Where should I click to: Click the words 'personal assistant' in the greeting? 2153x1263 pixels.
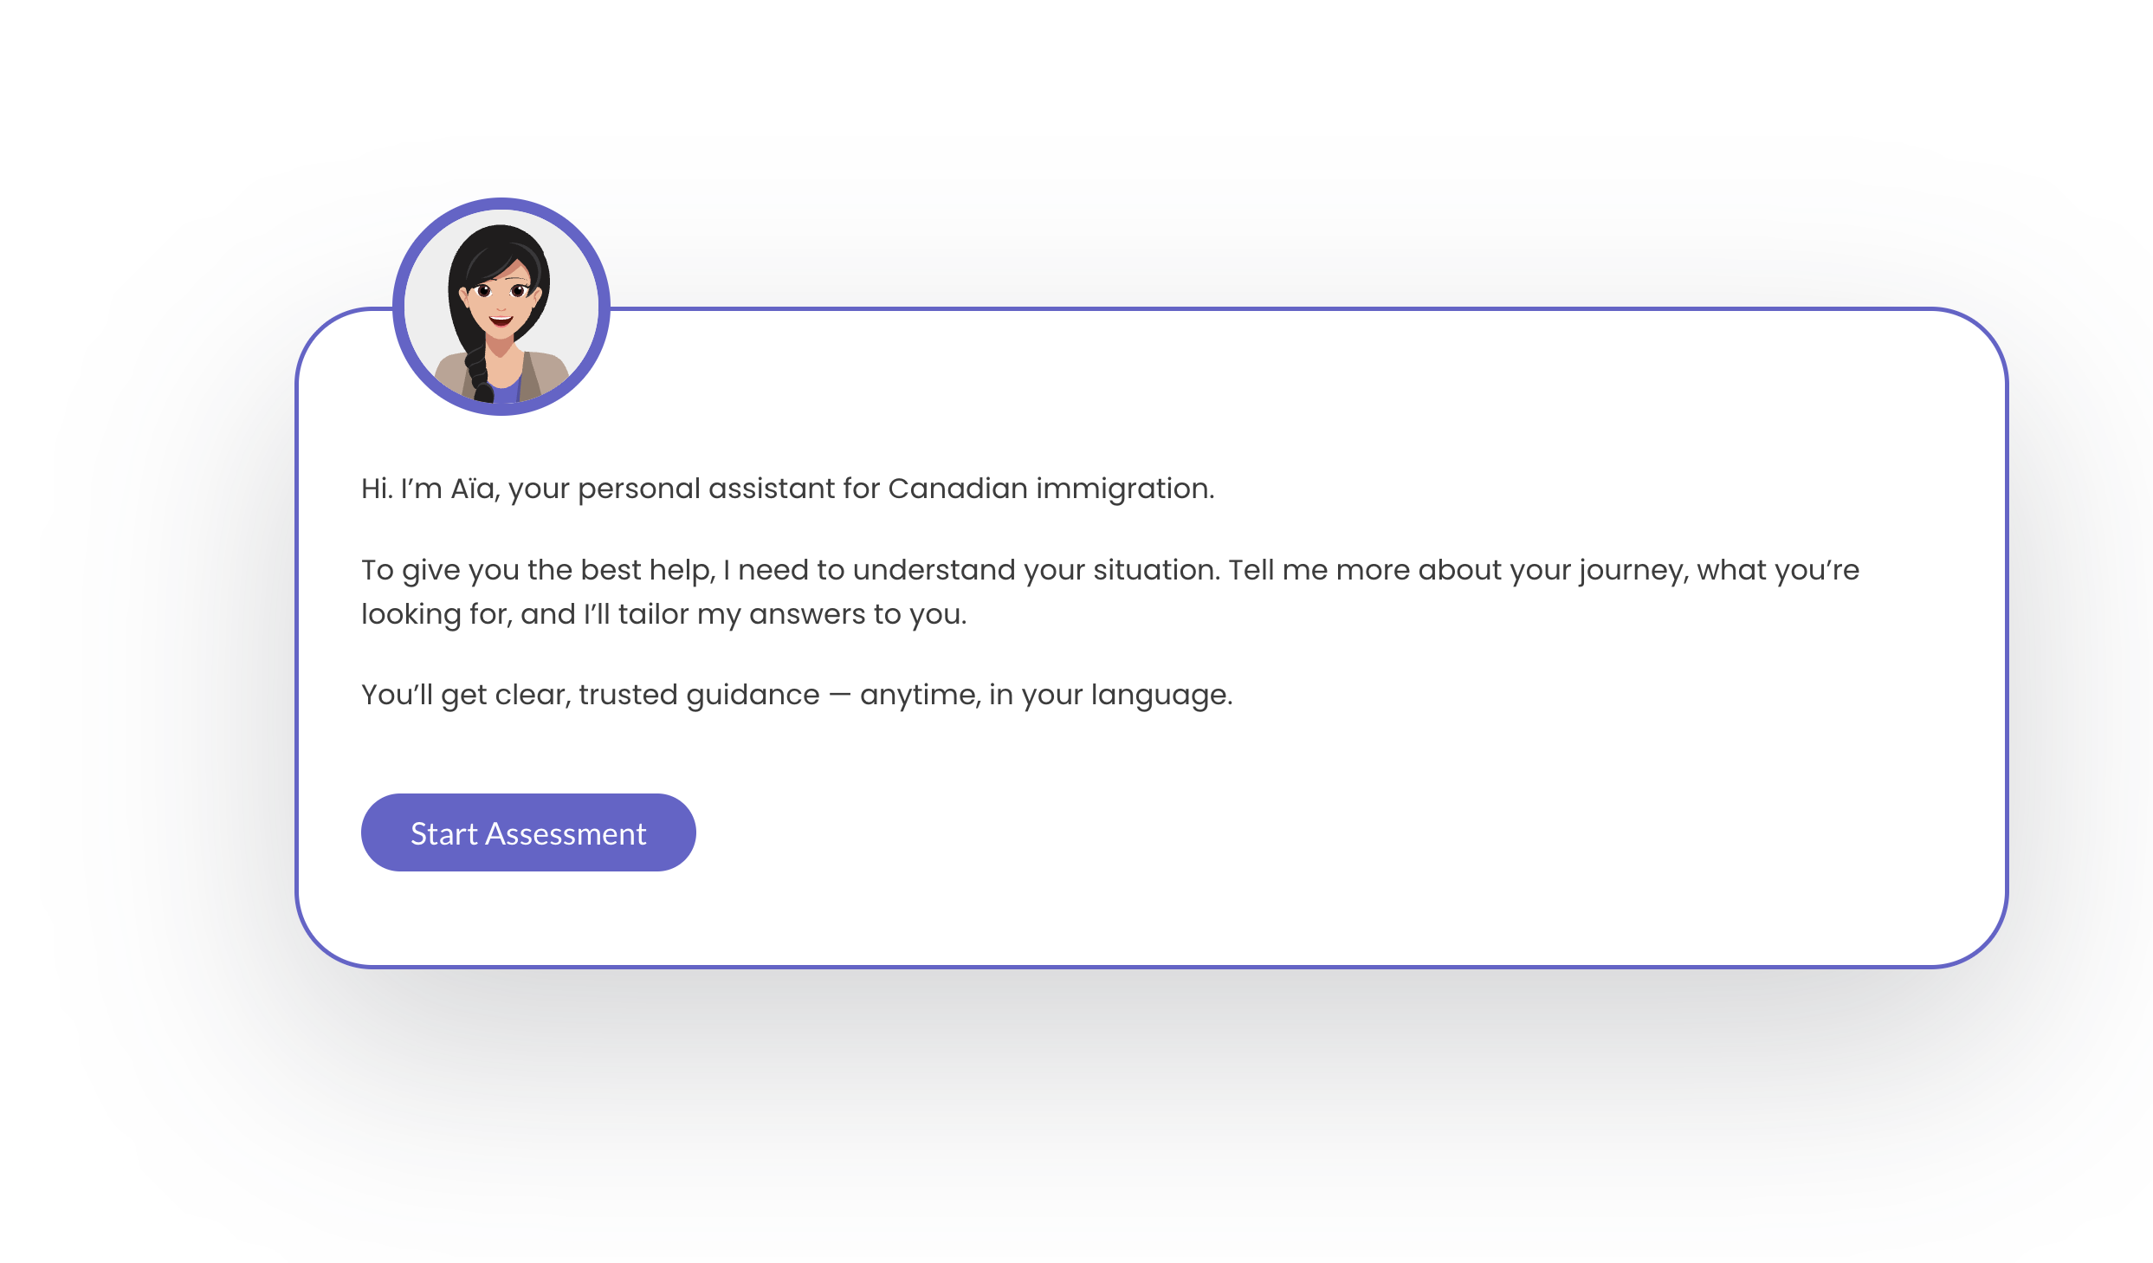707,489
